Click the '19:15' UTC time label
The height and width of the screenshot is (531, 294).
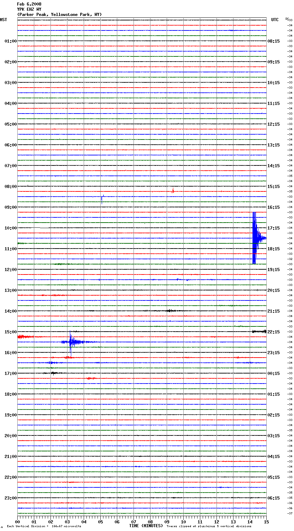pyautogui.click(x=274, y=270)
